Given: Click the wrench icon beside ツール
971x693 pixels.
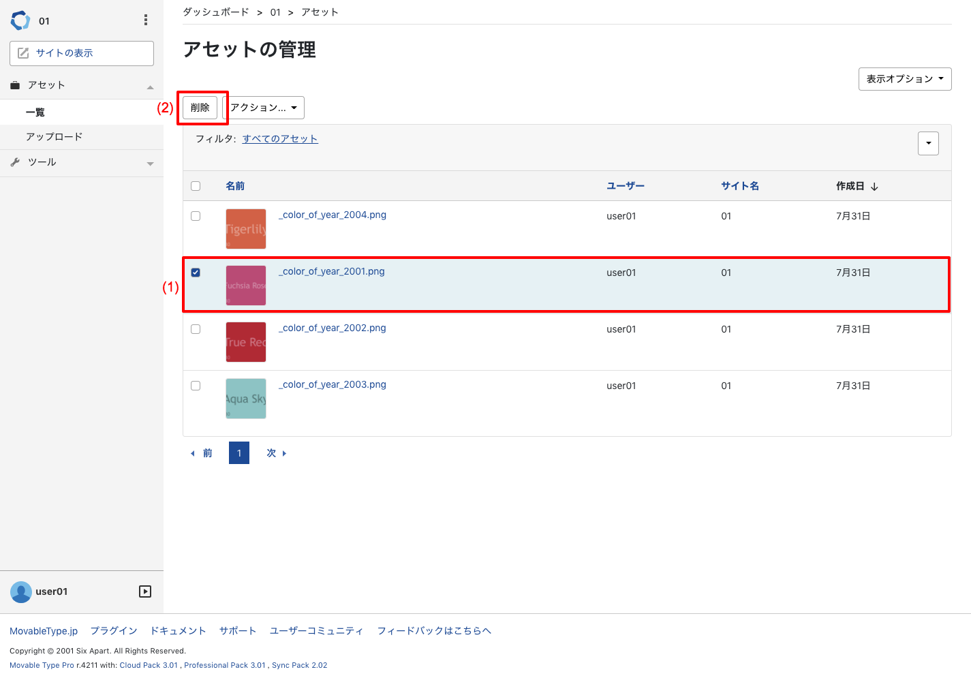Looking at the screenshot, I should click(15, 162).
